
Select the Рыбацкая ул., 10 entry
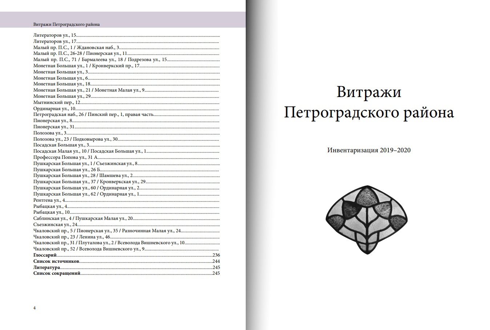coord(51,212)
